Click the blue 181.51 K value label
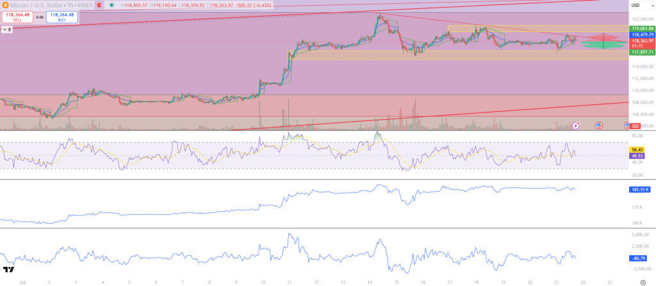This screenshot has height=286, width=656. [x=640, y=189]
